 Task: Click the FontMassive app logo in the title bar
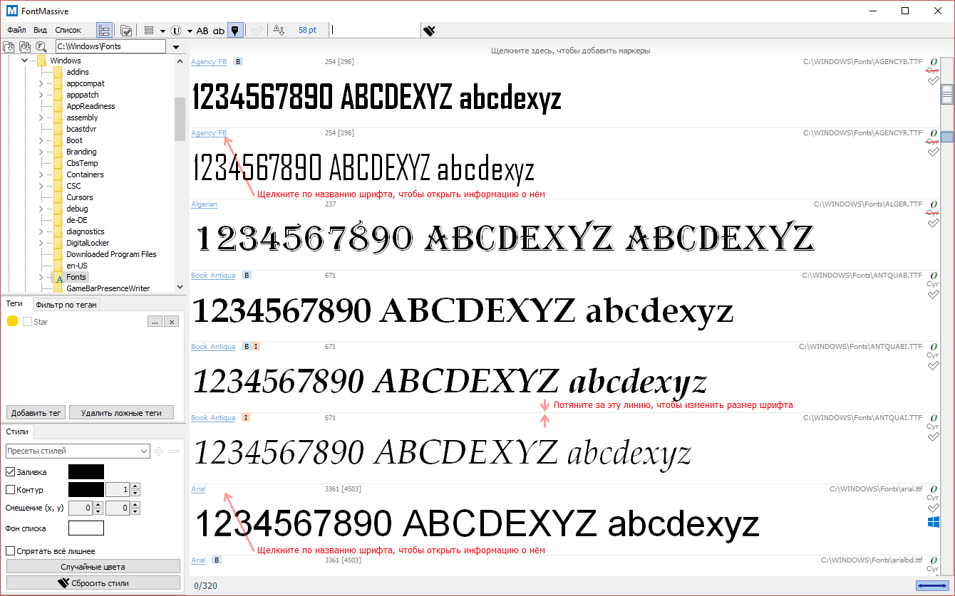point(11,11)
